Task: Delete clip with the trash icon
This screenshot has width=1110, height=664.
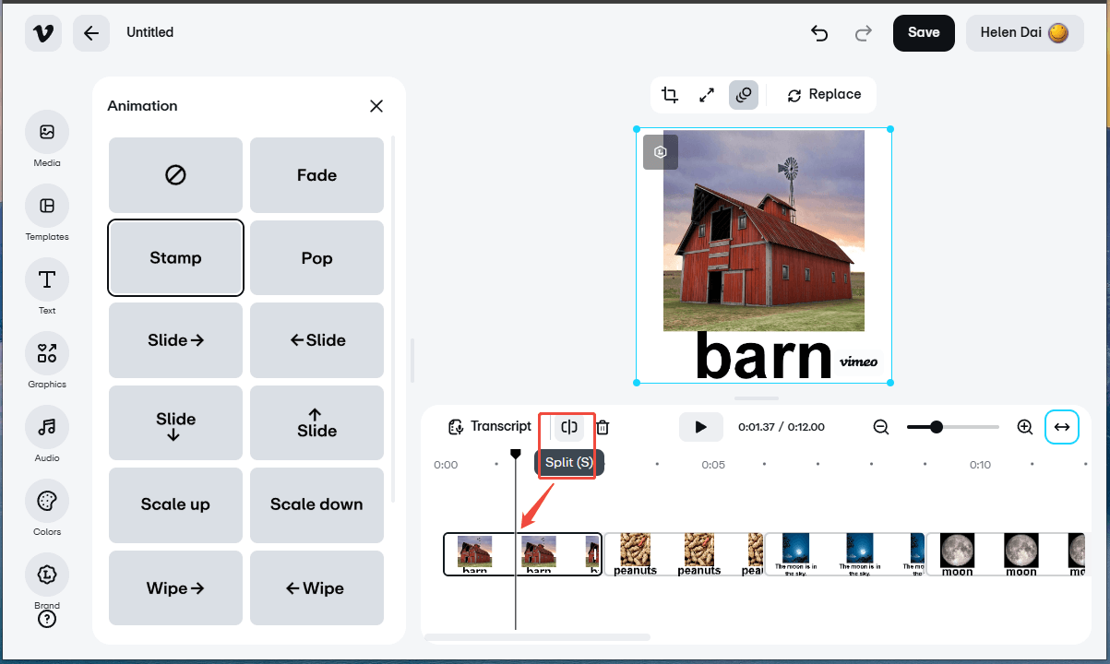Action: click(x=603, y=427)
